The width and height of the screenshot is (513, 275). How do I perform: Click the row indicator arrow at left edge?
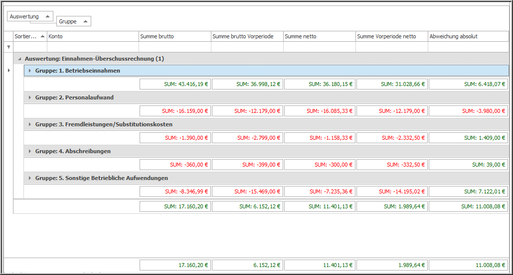click(8, 71)
